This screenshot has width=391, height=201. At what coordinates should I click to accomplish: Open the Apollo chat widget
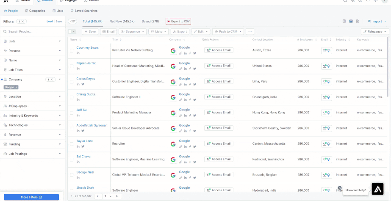coord(377,189)
